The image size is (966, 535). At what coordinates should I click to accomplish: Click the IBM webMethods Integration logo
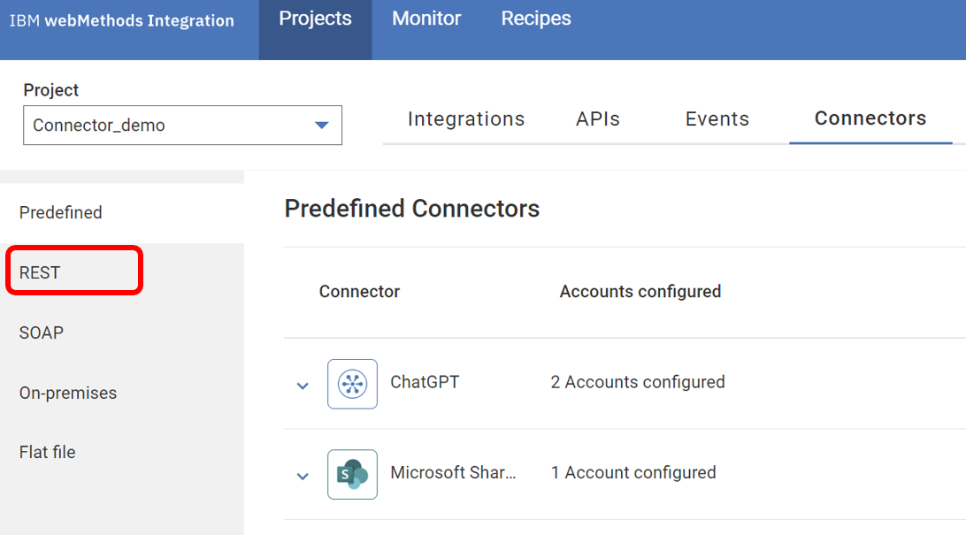click(x=122, y=20)
